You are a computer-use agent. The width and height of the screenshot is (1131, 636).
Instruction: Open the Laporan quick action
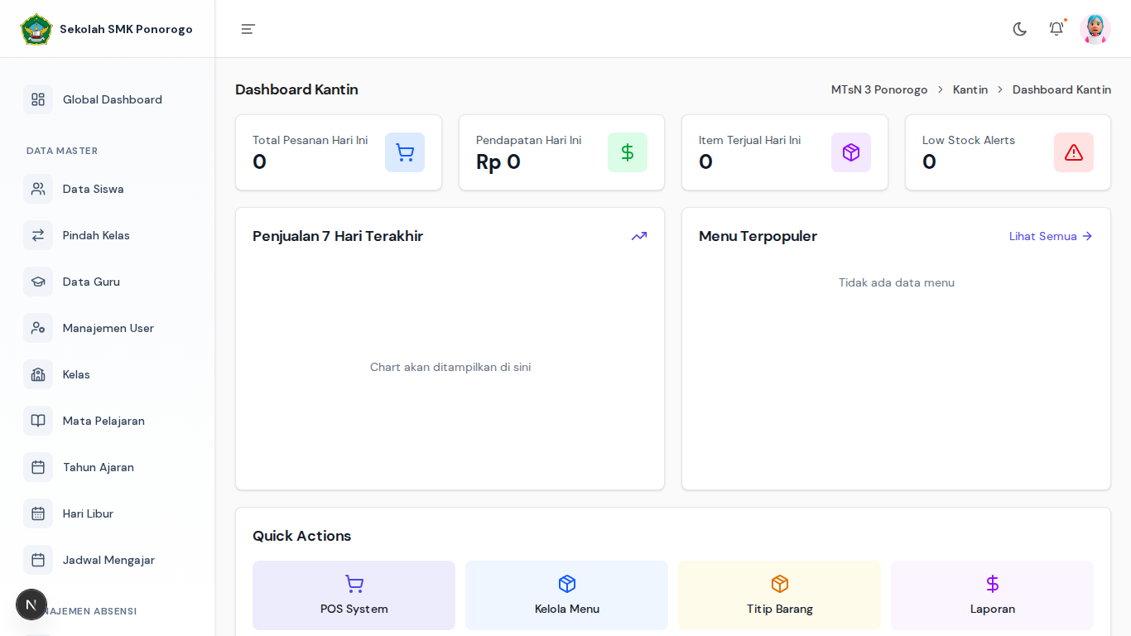pos(993,595)
